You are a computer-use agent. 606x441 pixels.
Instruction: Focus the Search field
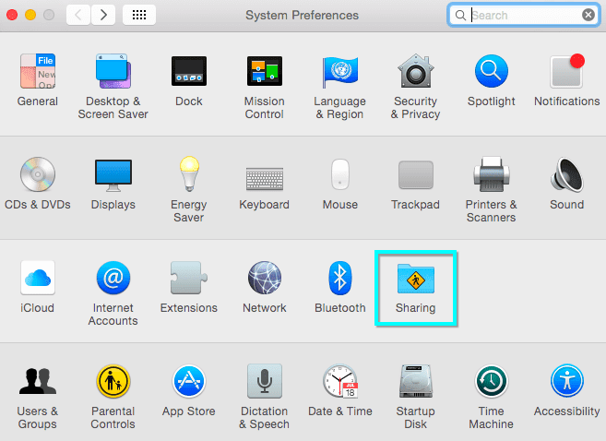coord(524,15)
